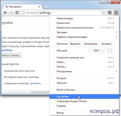Viewport: 121px width, 116px height.
Task: Choose Найти... menu item
Action: pyautogui.click(x=84, y=62)
